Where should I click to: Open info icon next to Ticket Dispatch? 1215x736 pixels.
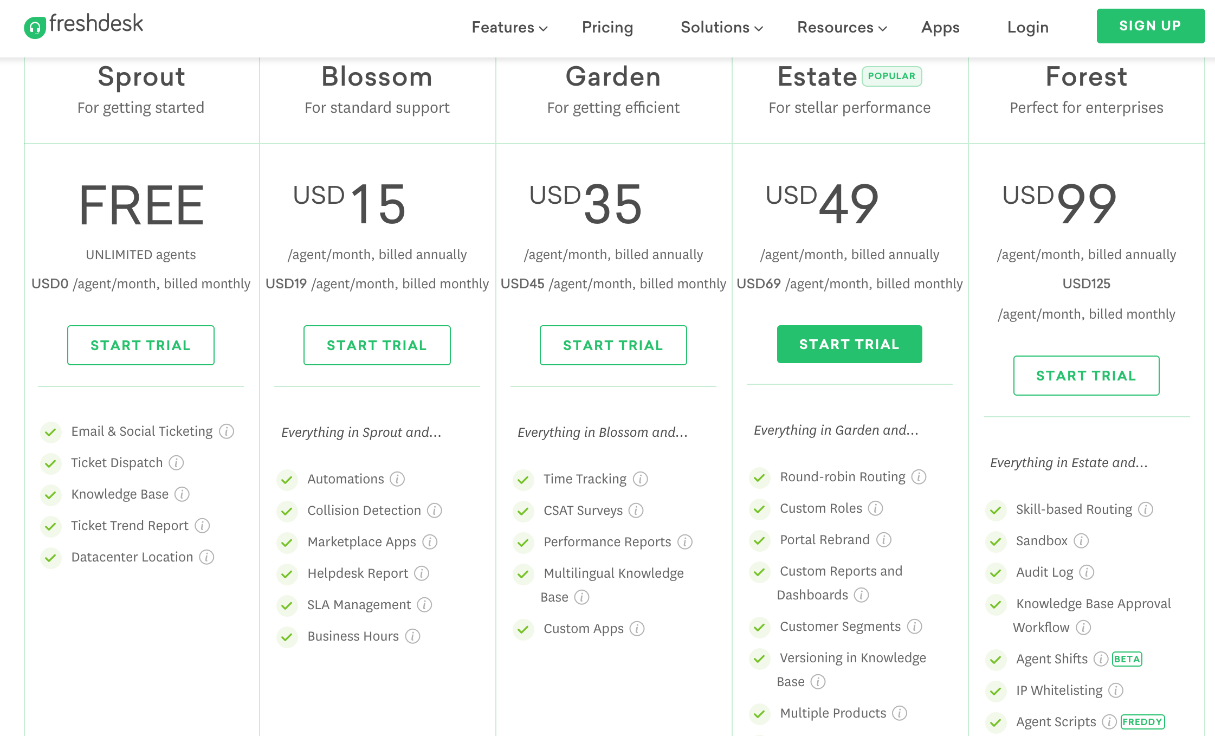pyautogui.click(x=176, y=463)
